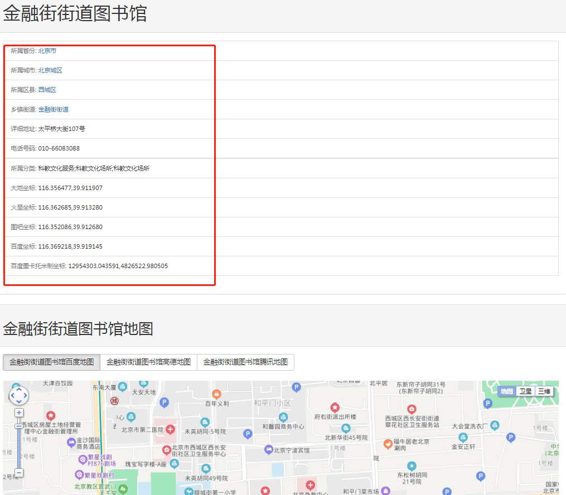Click the zoom-in plus button on the map
The height and width of the screenshot is (495, 566).
point(18,411)
